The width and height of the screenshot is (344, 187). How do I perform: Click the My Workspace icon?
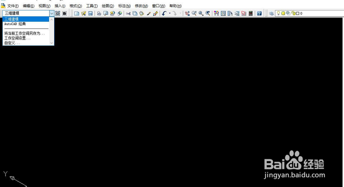[x=65, y=13]
